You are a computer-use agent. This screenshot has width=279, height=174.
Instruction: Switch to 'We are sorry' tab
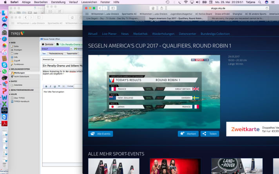[x=237, y=18]
